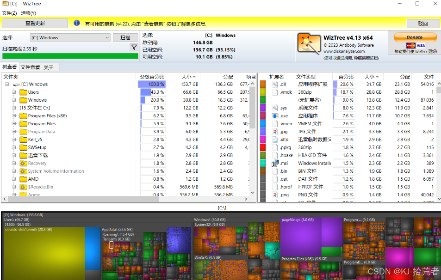
Task: Click the Keil_v5 folder icon
Action: (x=23, y=140)
